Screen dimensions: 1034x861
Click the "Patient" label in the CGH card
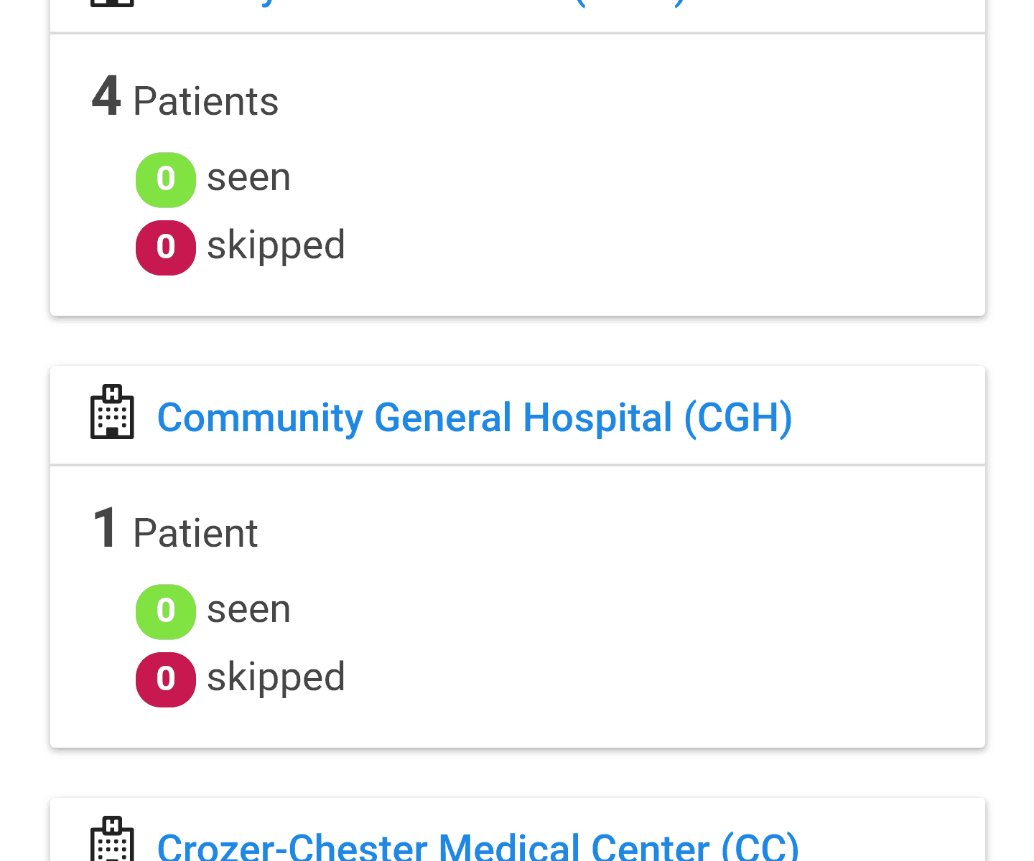pos(195,533)
